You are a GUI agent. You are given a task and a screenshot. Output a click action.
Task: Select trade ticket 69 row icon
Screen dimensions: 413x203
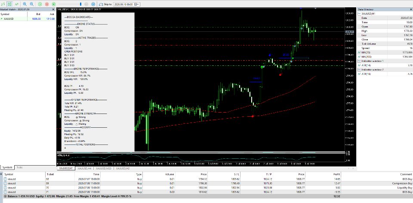pyautogui.click(x=6, y=183)
